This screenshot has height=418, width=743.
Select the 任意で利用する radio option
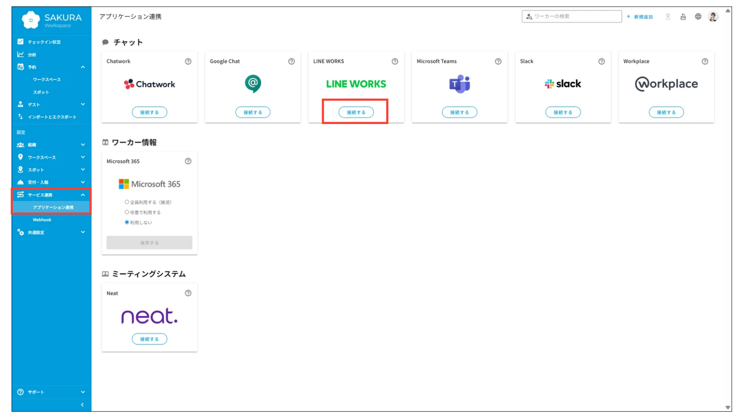point(127,212)
